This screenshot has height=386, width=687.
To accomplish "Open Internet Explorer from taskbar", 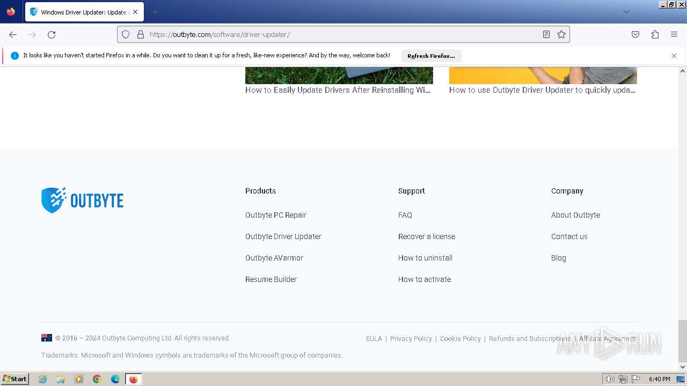I will pos(42,379).
